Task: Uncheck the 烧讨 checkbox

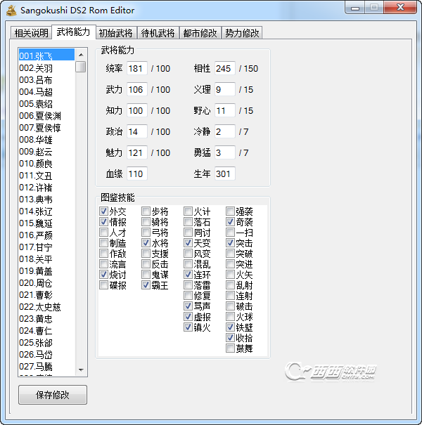Action: click(x=103, y=274)
